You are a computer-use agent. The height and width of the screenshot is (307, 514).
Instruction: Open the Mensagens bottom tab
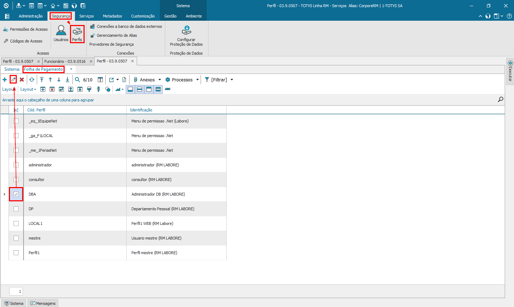[43, 303]
